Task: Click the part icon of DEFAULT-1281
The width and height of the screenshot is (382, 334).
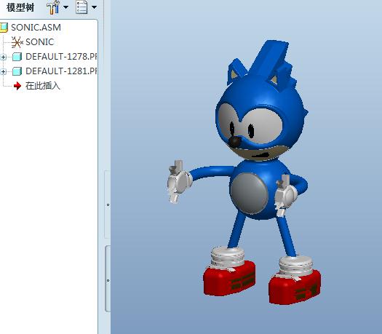Action: click(x=17, y=71)
